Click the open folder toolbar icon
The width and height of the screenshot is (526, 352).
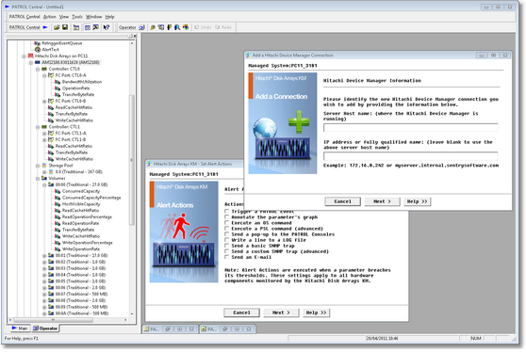(57, 27)
